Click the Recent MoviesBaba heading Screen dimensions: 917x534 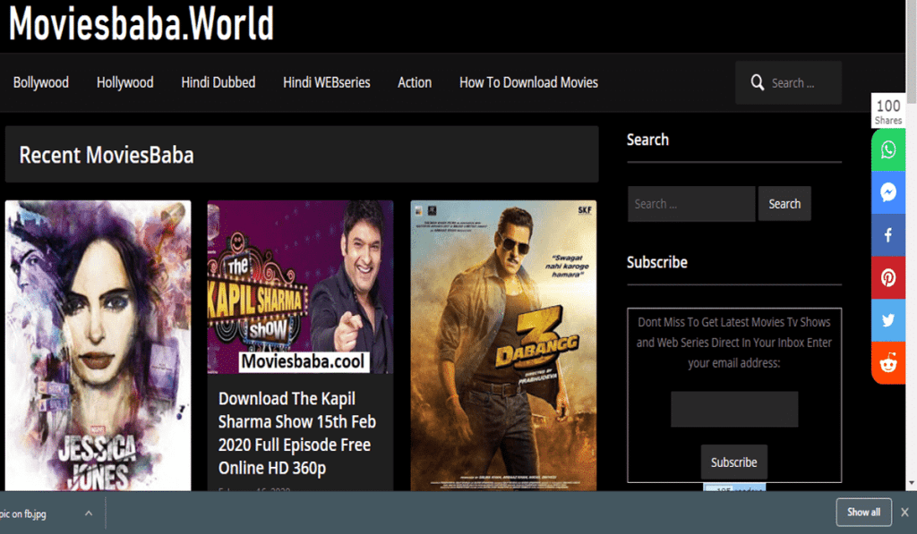[x=107, y=155]
